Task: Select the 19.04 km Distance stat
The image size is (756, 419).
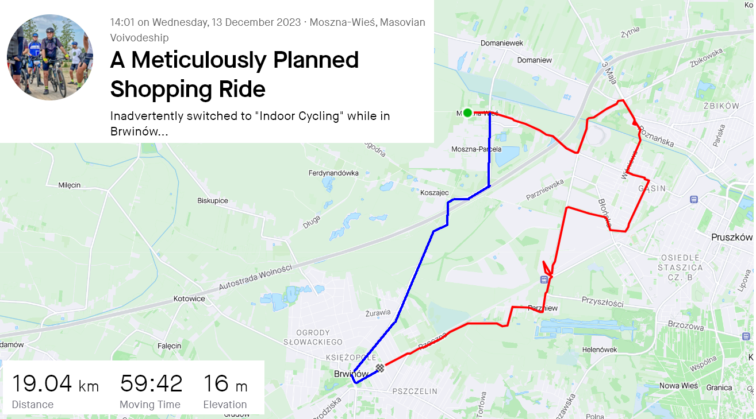Action: coord(55,390)
